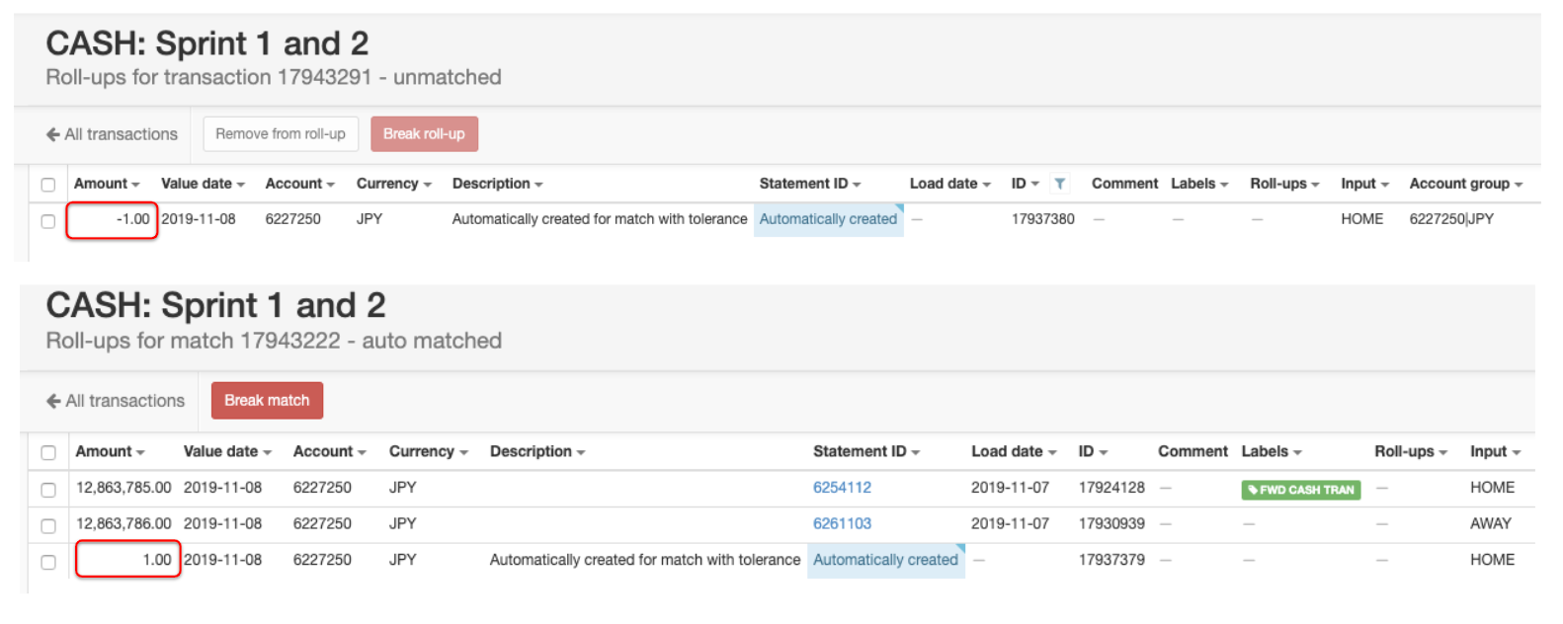
Task: Go back to All transactions from unmatched view
Action: 112,134
